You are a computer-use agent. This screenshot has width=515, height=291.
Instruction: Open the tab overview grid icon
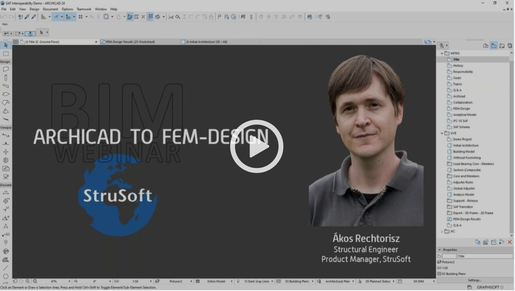[16, 42]
